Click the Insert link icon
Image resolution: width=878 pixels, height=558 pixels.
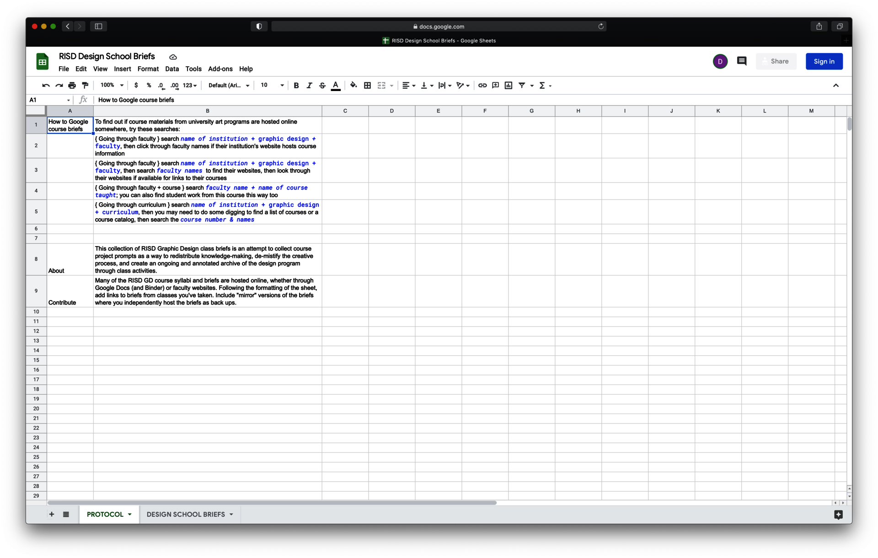[x=482, y=86]
